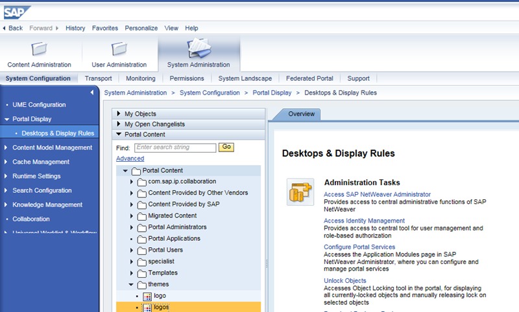This screenshot has height=312, width=519.
Task: Expand Content Model Management in sidebar
Action: (6, 147)
